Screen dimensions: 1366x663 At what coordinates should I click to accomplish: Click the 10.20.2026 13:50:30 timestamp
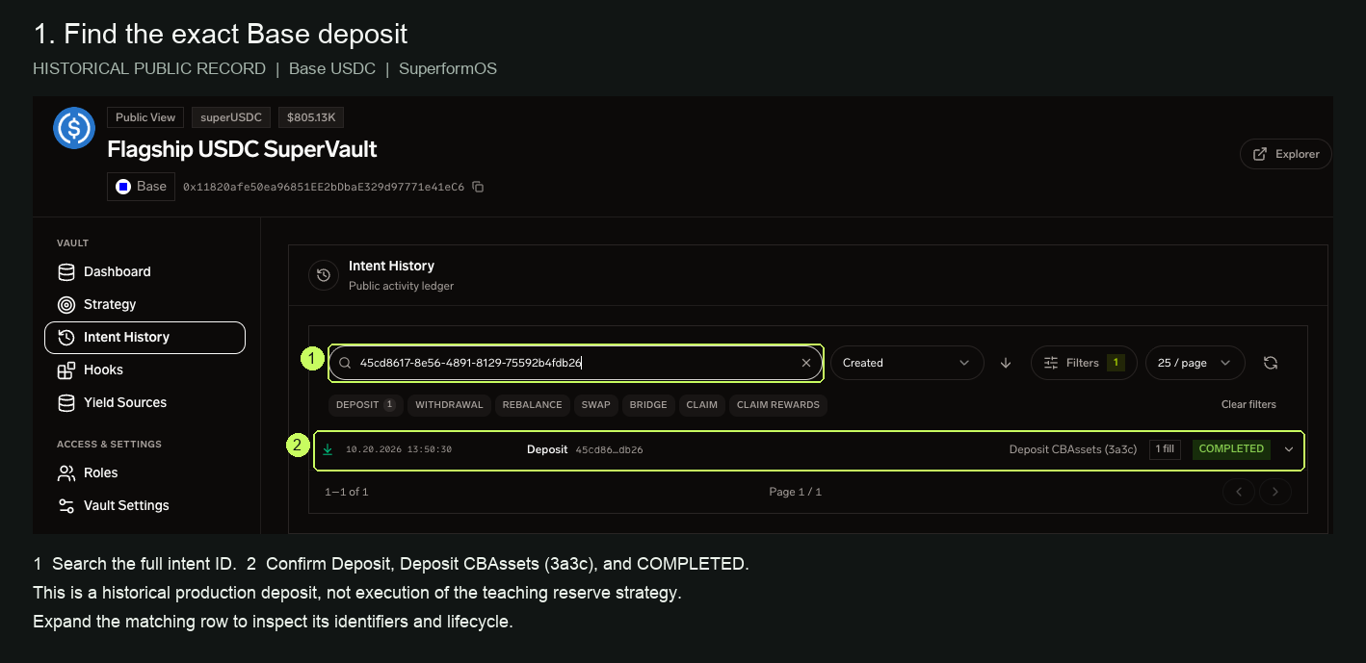click(399, 449)
